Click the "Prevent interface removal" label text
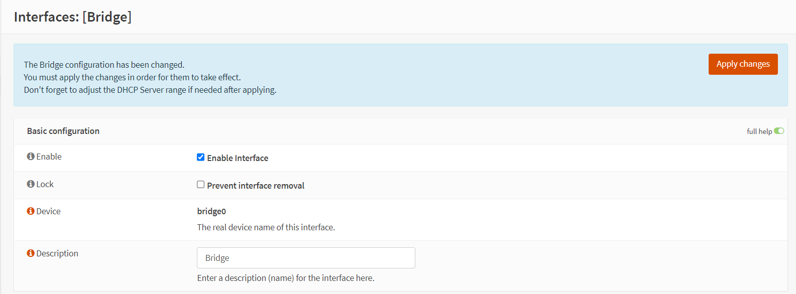The image size is (796, 294). point(256,186)
